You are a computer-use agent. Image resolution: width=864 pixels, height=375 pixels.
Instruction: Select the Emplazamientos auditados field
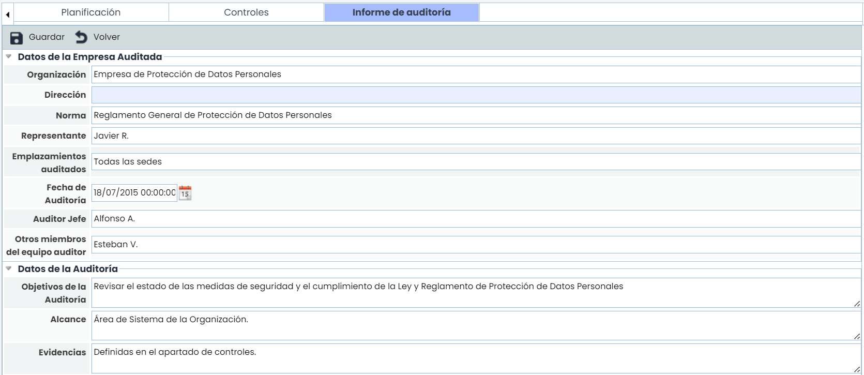[x=476, y=162]
